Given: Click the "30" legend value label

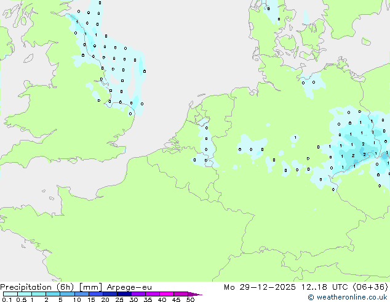Looking at the screenshot, I should (133, 300).
